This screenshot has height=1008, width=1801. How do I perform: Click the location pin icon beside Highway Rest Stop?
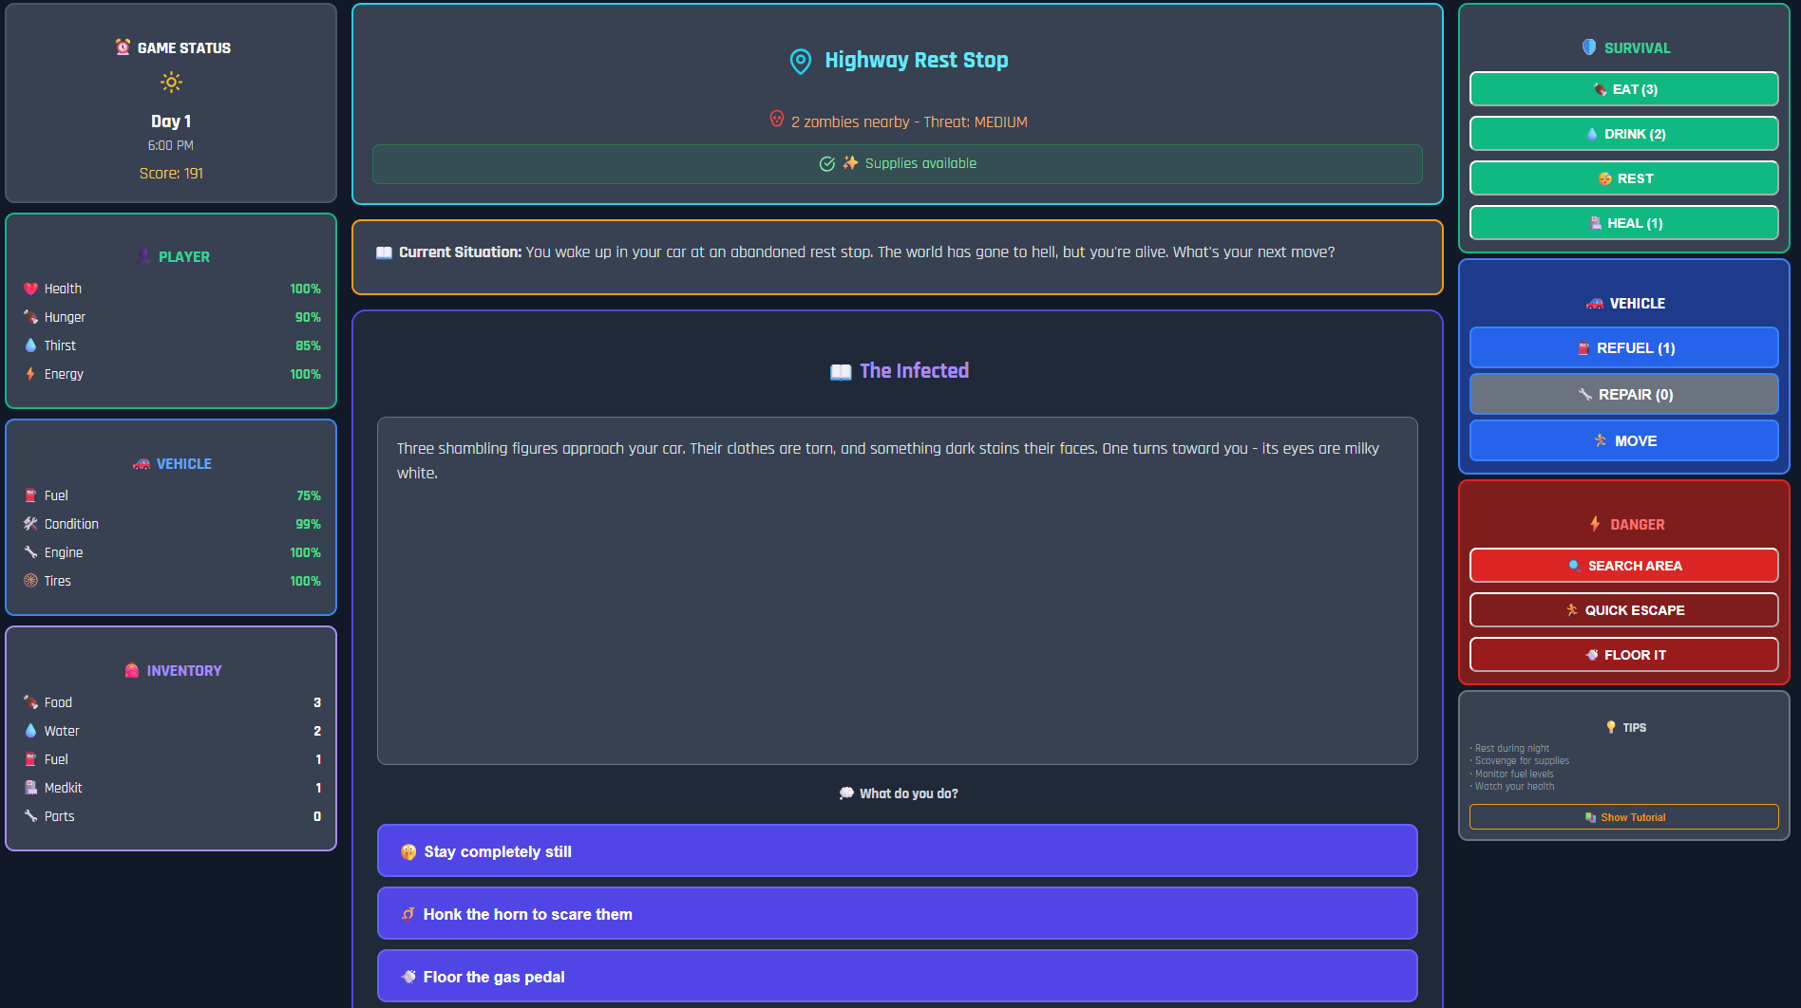[800, 61]
